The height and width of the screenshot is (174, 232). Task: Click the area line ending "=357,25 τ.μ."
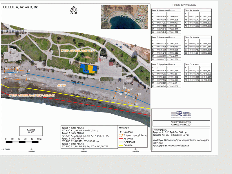[x=80, y=130]
